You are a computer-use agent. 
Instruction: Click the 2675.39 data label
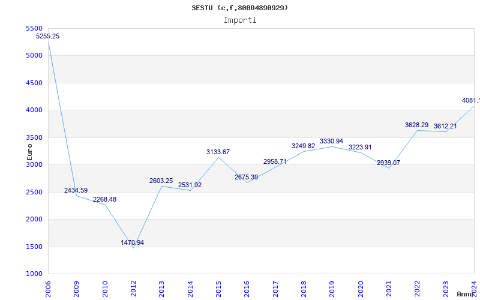click(247, 177)
